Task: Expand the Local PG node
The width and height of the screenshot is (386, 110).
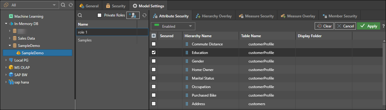Action: [x=6, y=60]
